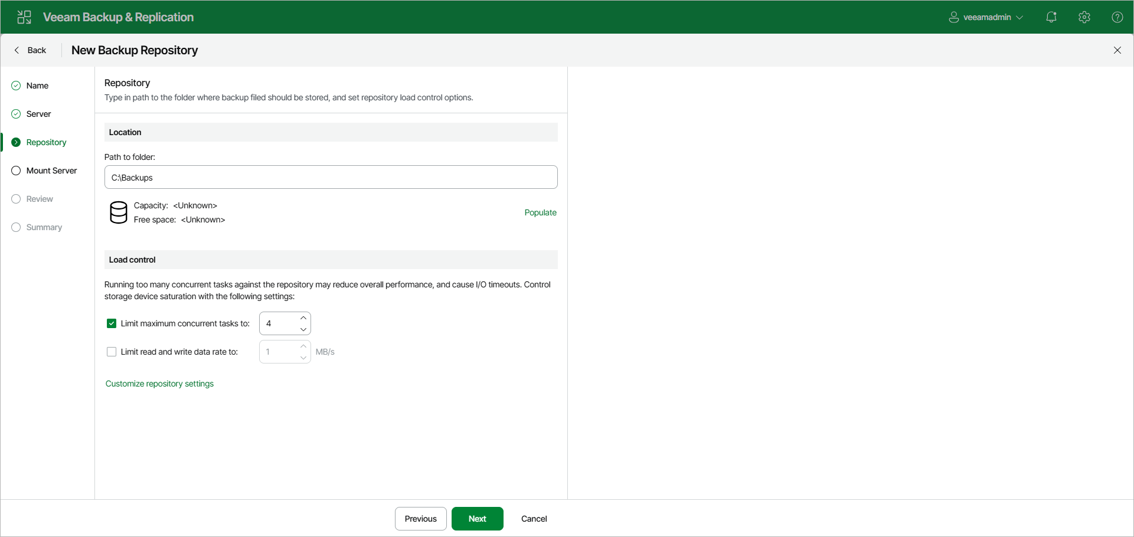Decrease the concurrent tasks value

point(303,329)
